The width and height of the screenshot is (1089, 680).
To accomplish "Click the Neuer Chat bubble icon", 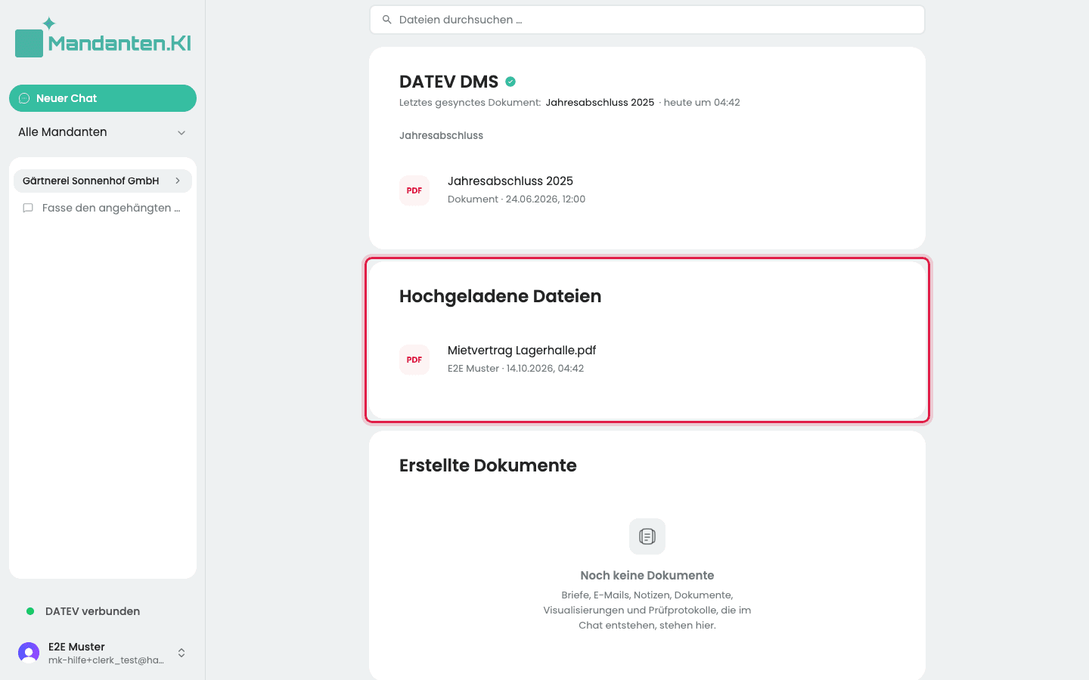I will pyautogui.click(x=24, y=98).
